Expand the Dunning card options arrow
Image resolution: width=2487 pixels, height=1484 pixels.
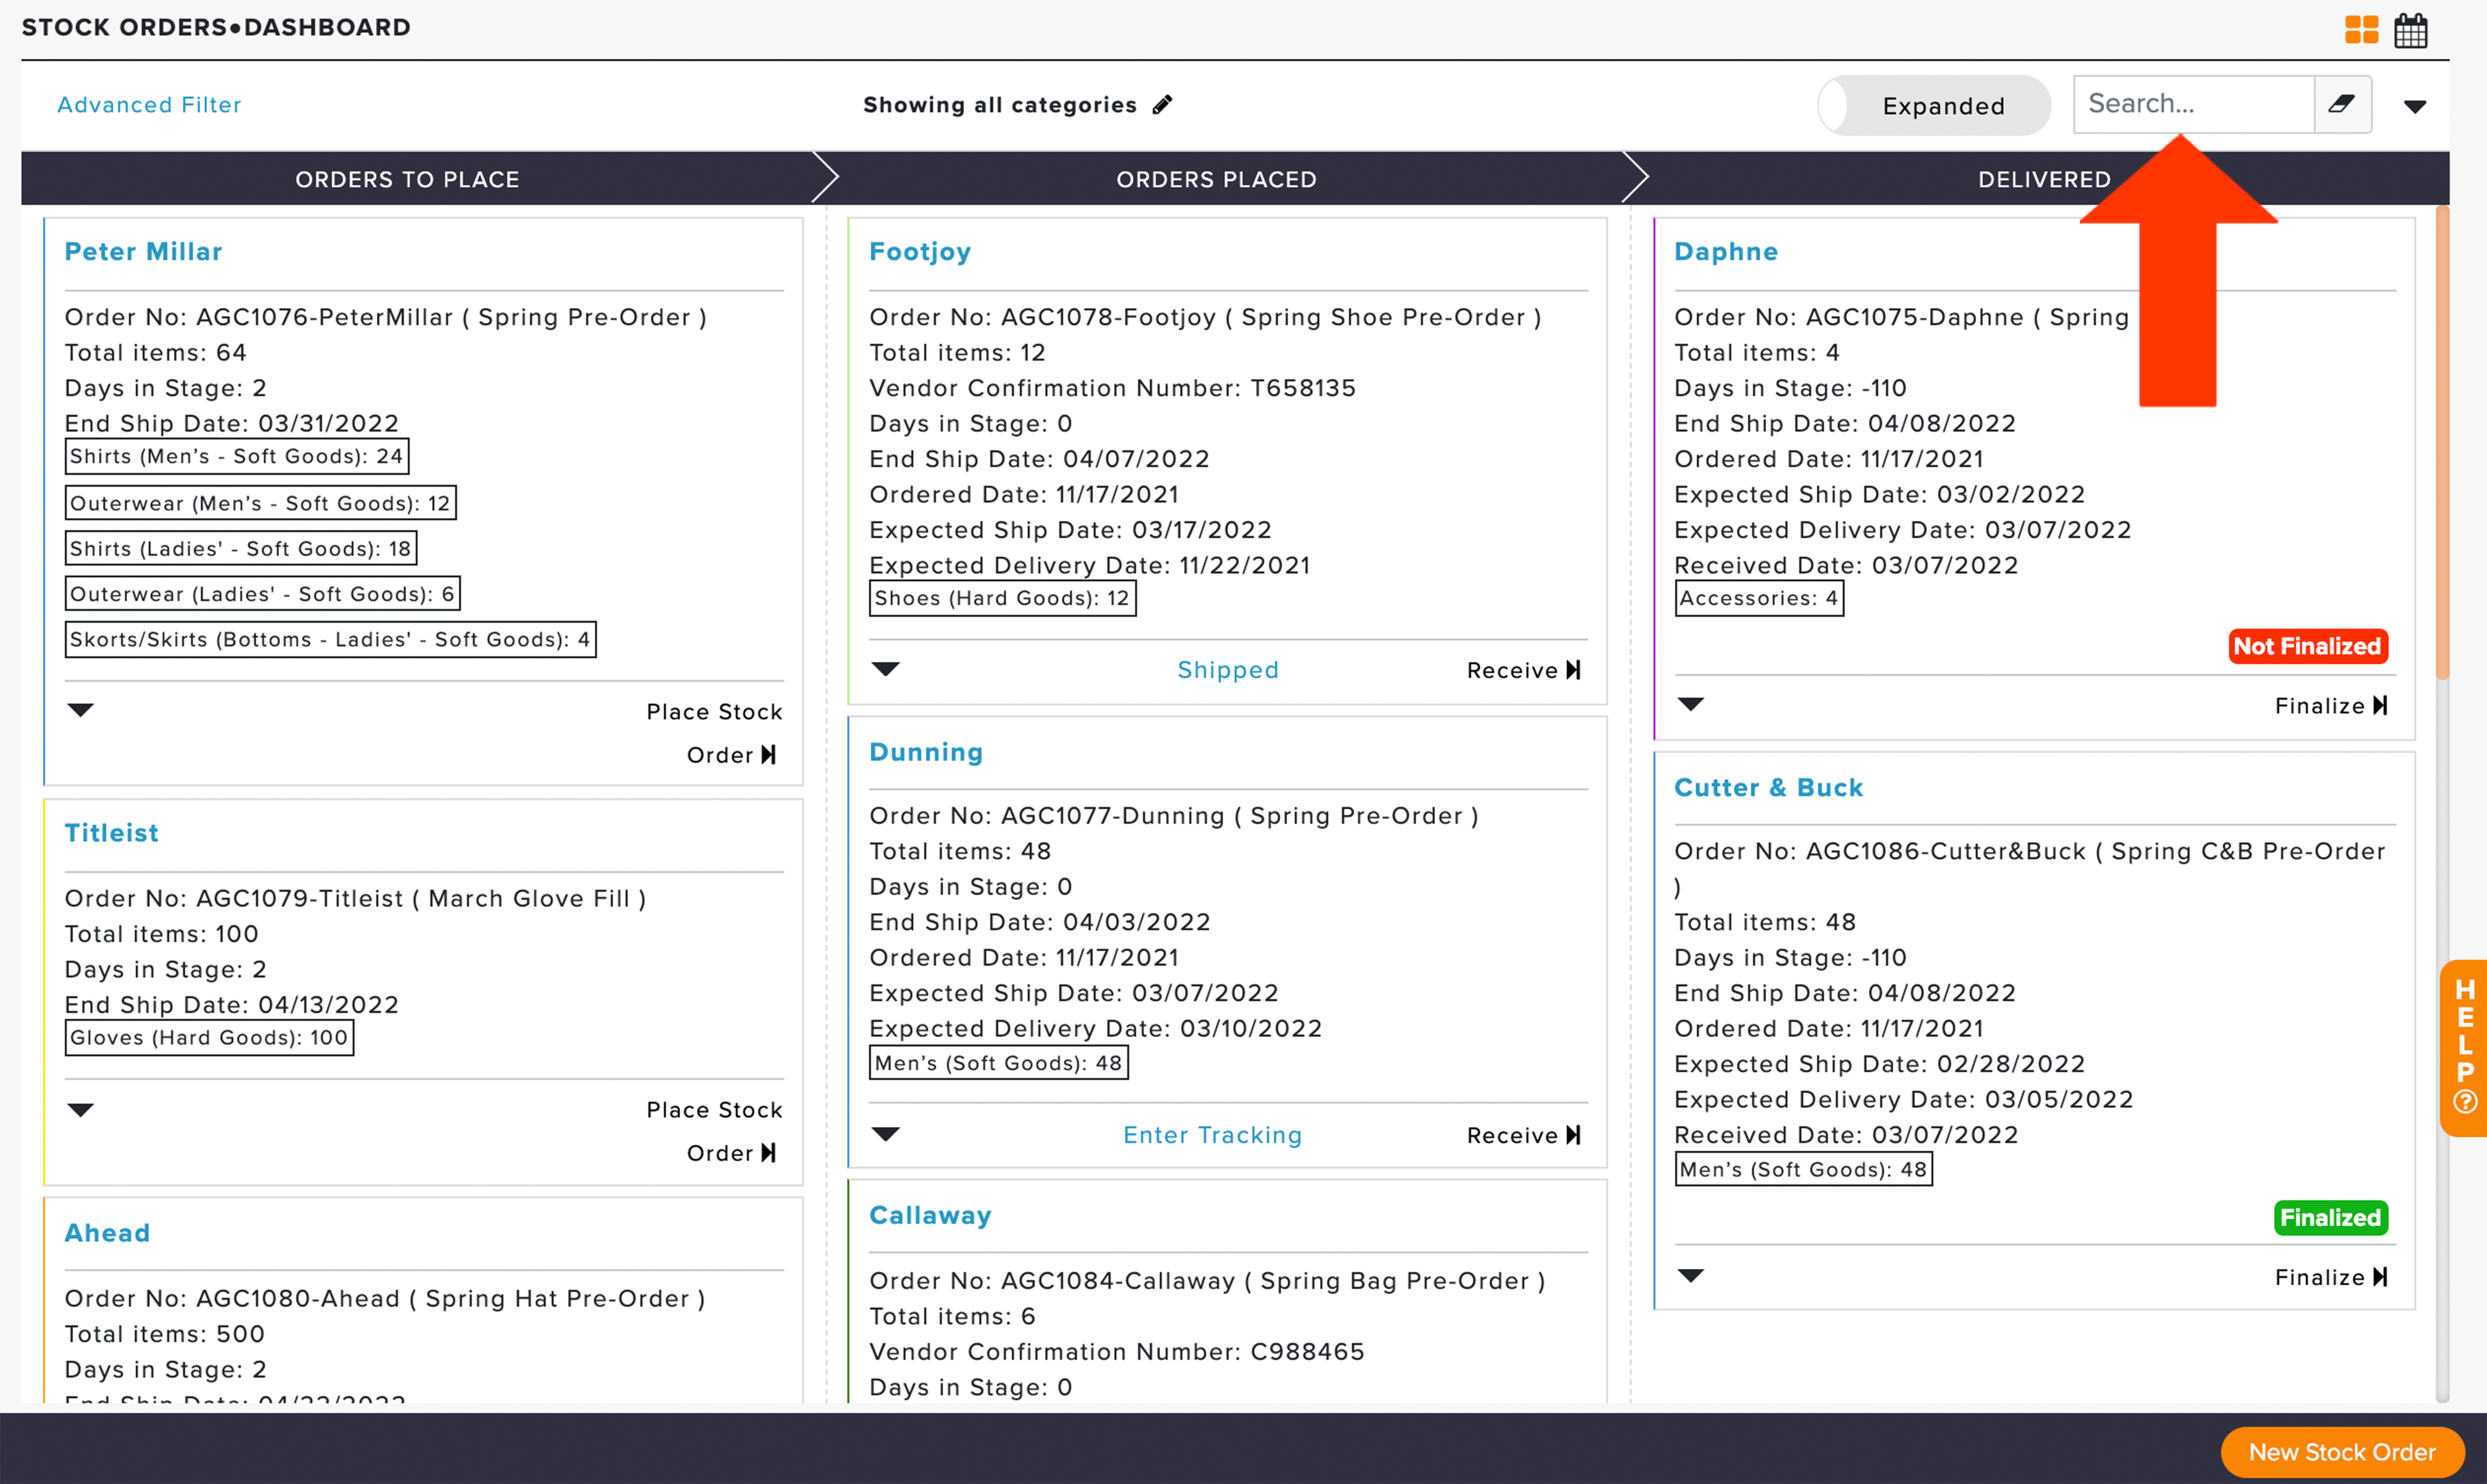[x=886, y=1134]
